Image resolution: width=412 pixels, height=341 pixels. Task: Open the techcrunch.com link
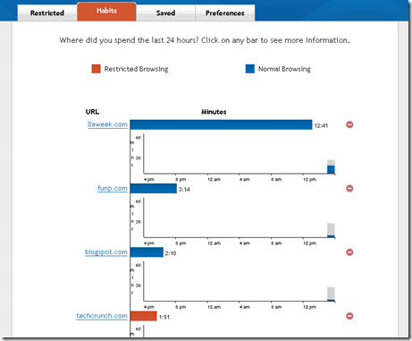click(x=102, y=316)
